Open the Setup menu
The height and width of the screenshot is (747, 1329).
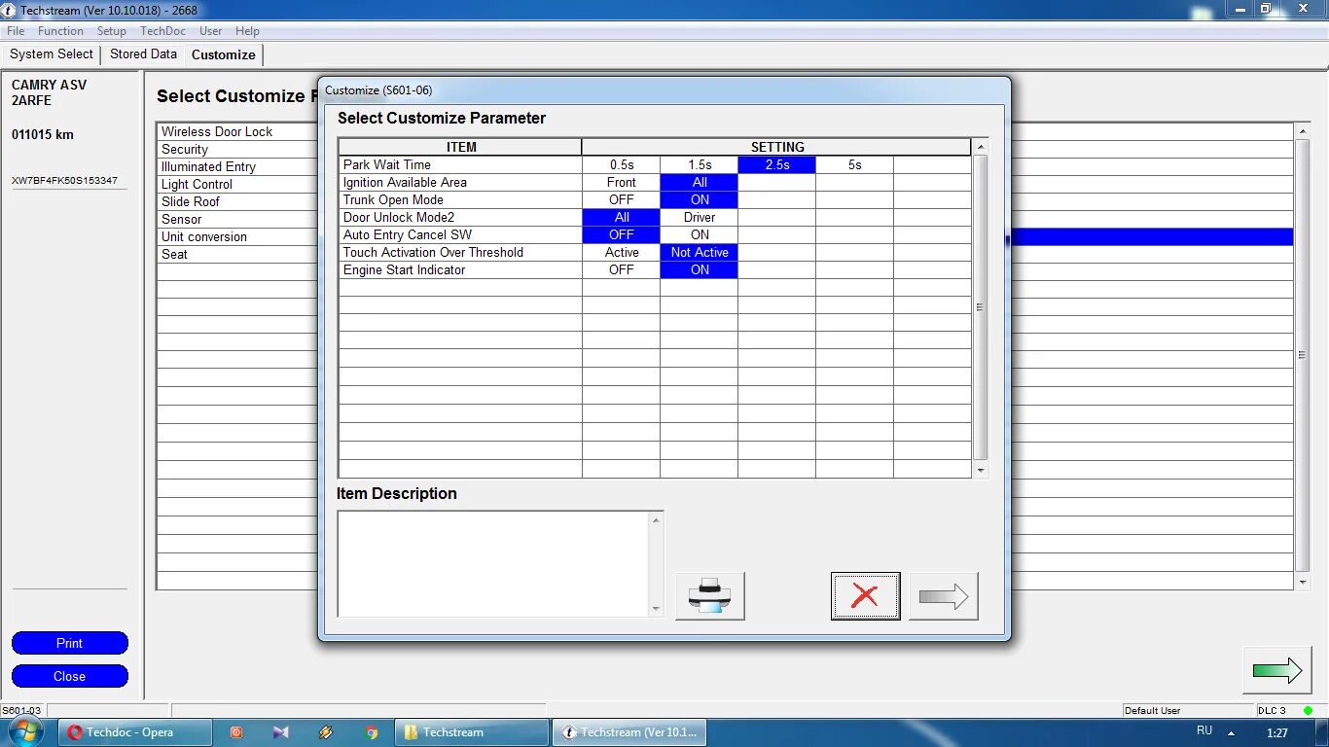pyautogui.click(x=112, y=31)
